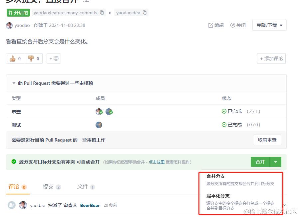Click the 取消审查 button
Image resolution: width=299 pixels, height=217 pixels.
point(267,140)
